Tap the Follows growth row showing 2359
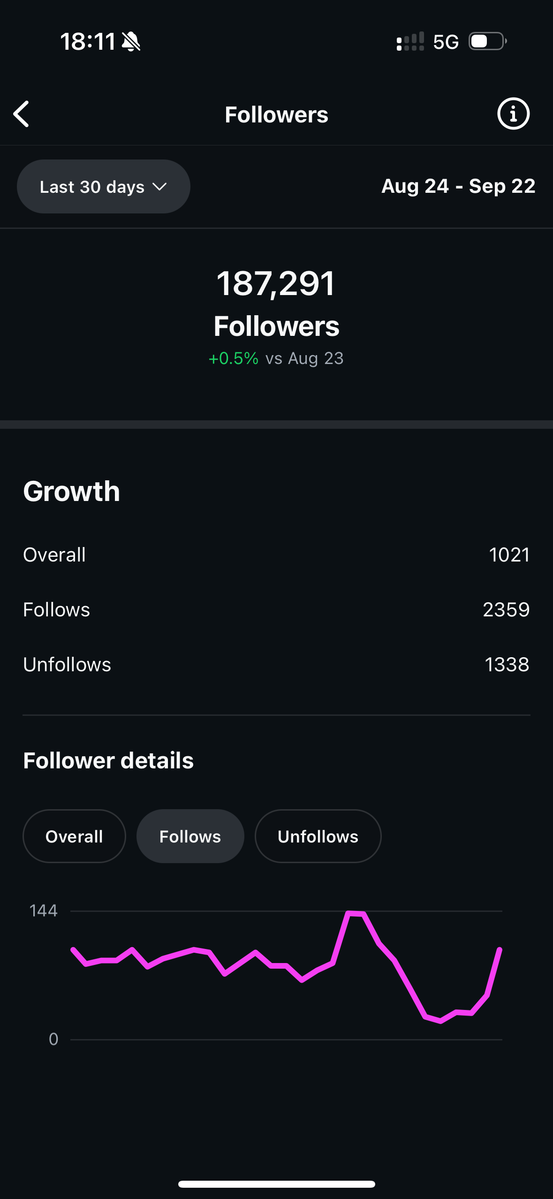Screen dimensions: 553x1199 pos(276,610)
